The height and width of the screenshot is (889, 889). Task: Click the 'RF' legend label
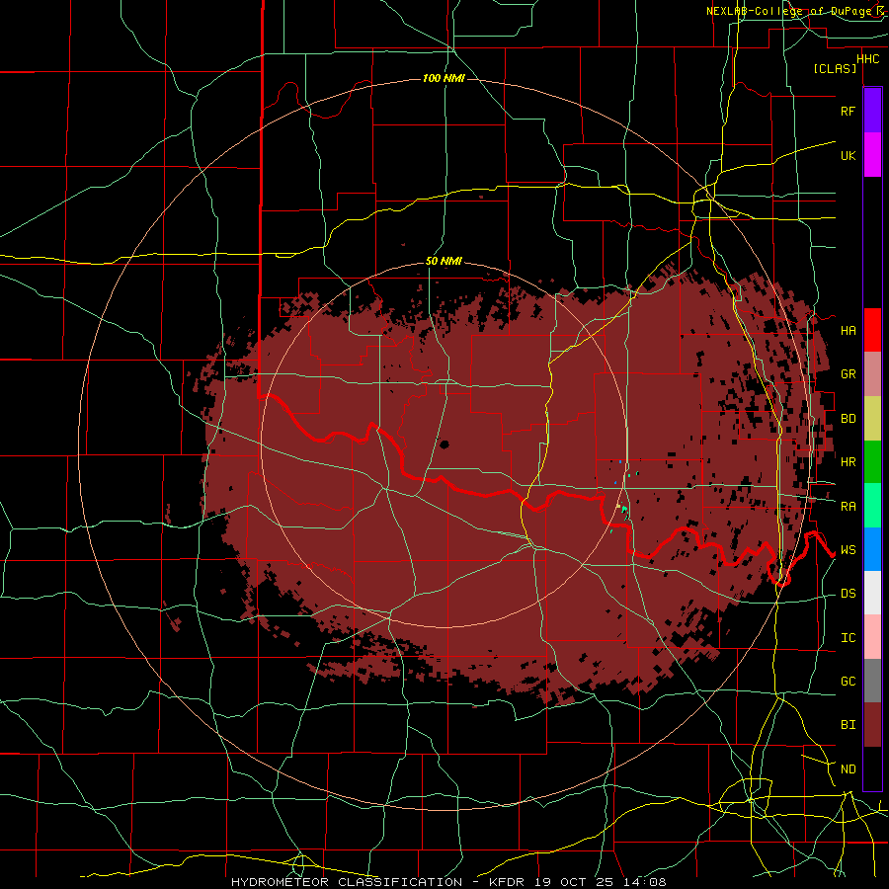coord(848,111)
